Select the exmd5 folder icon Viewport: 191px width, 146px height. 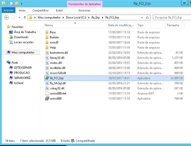[47, 42]
